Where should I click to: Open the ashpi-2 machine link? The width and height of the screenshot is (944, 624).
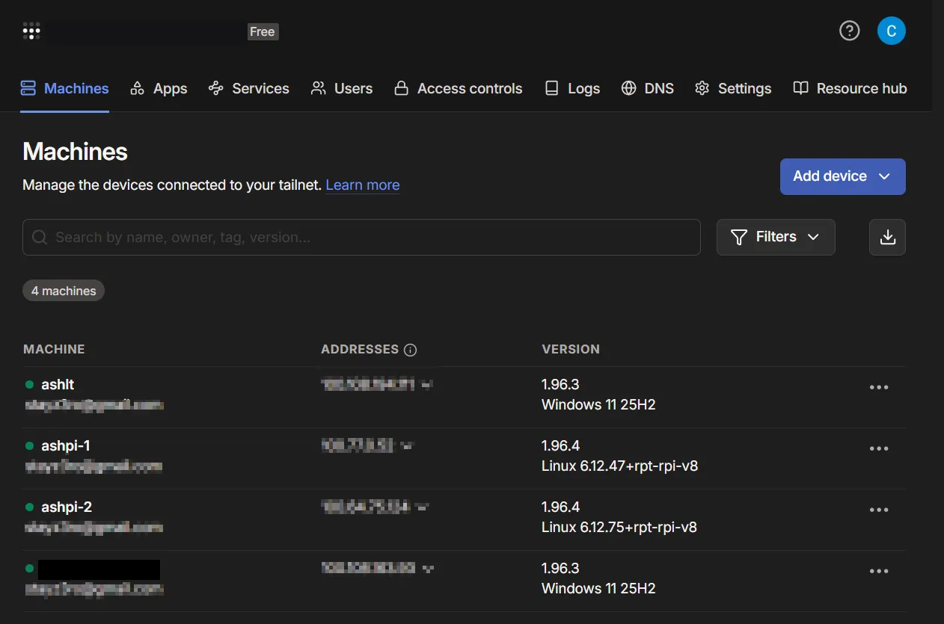67,507
